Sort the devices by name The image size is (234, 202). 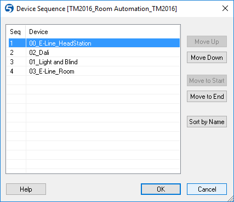coord(207,122)
